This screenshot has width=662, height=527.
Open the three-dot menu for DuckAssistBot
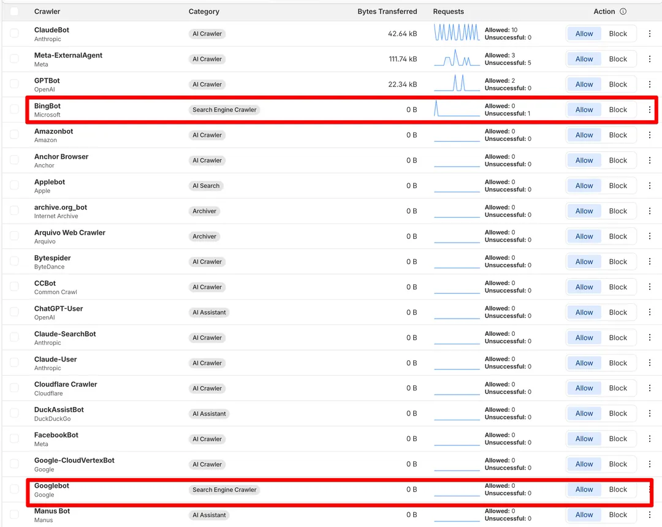649,414
